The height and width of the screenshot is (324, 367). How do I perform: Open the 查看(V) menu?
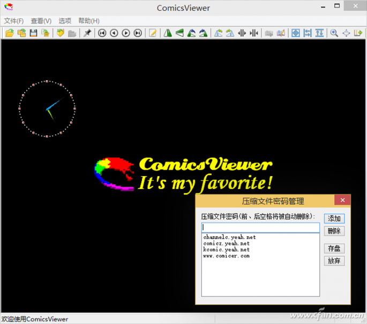click(x=41, y=21)
